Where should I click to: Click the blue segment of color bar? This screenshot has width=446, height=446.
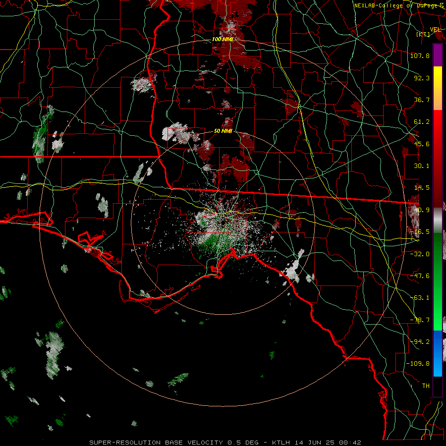438,353
